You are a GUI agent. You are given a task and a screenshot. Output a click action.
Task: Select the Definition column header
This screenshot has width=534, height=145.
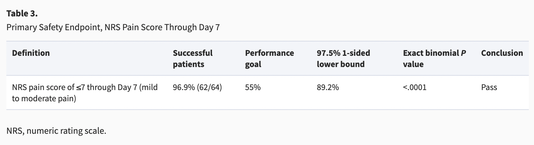[x=31, y=53]
